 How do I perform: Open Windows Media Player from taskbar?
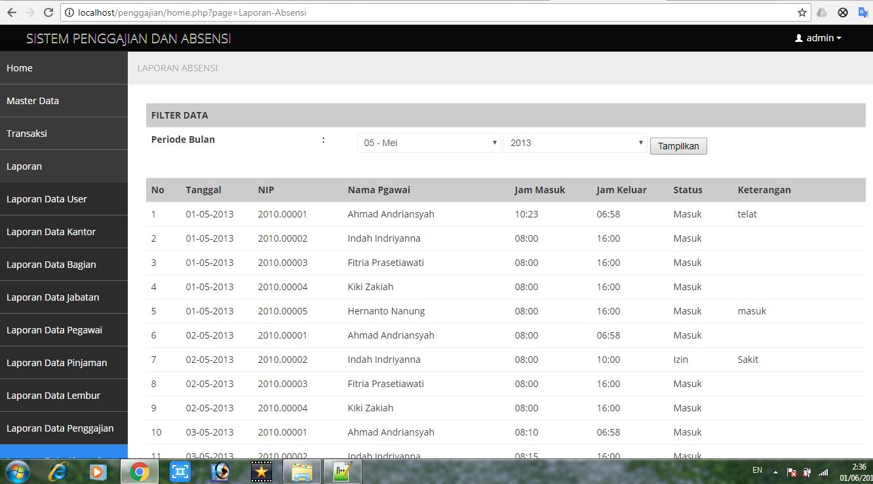(x=99, y=471)
